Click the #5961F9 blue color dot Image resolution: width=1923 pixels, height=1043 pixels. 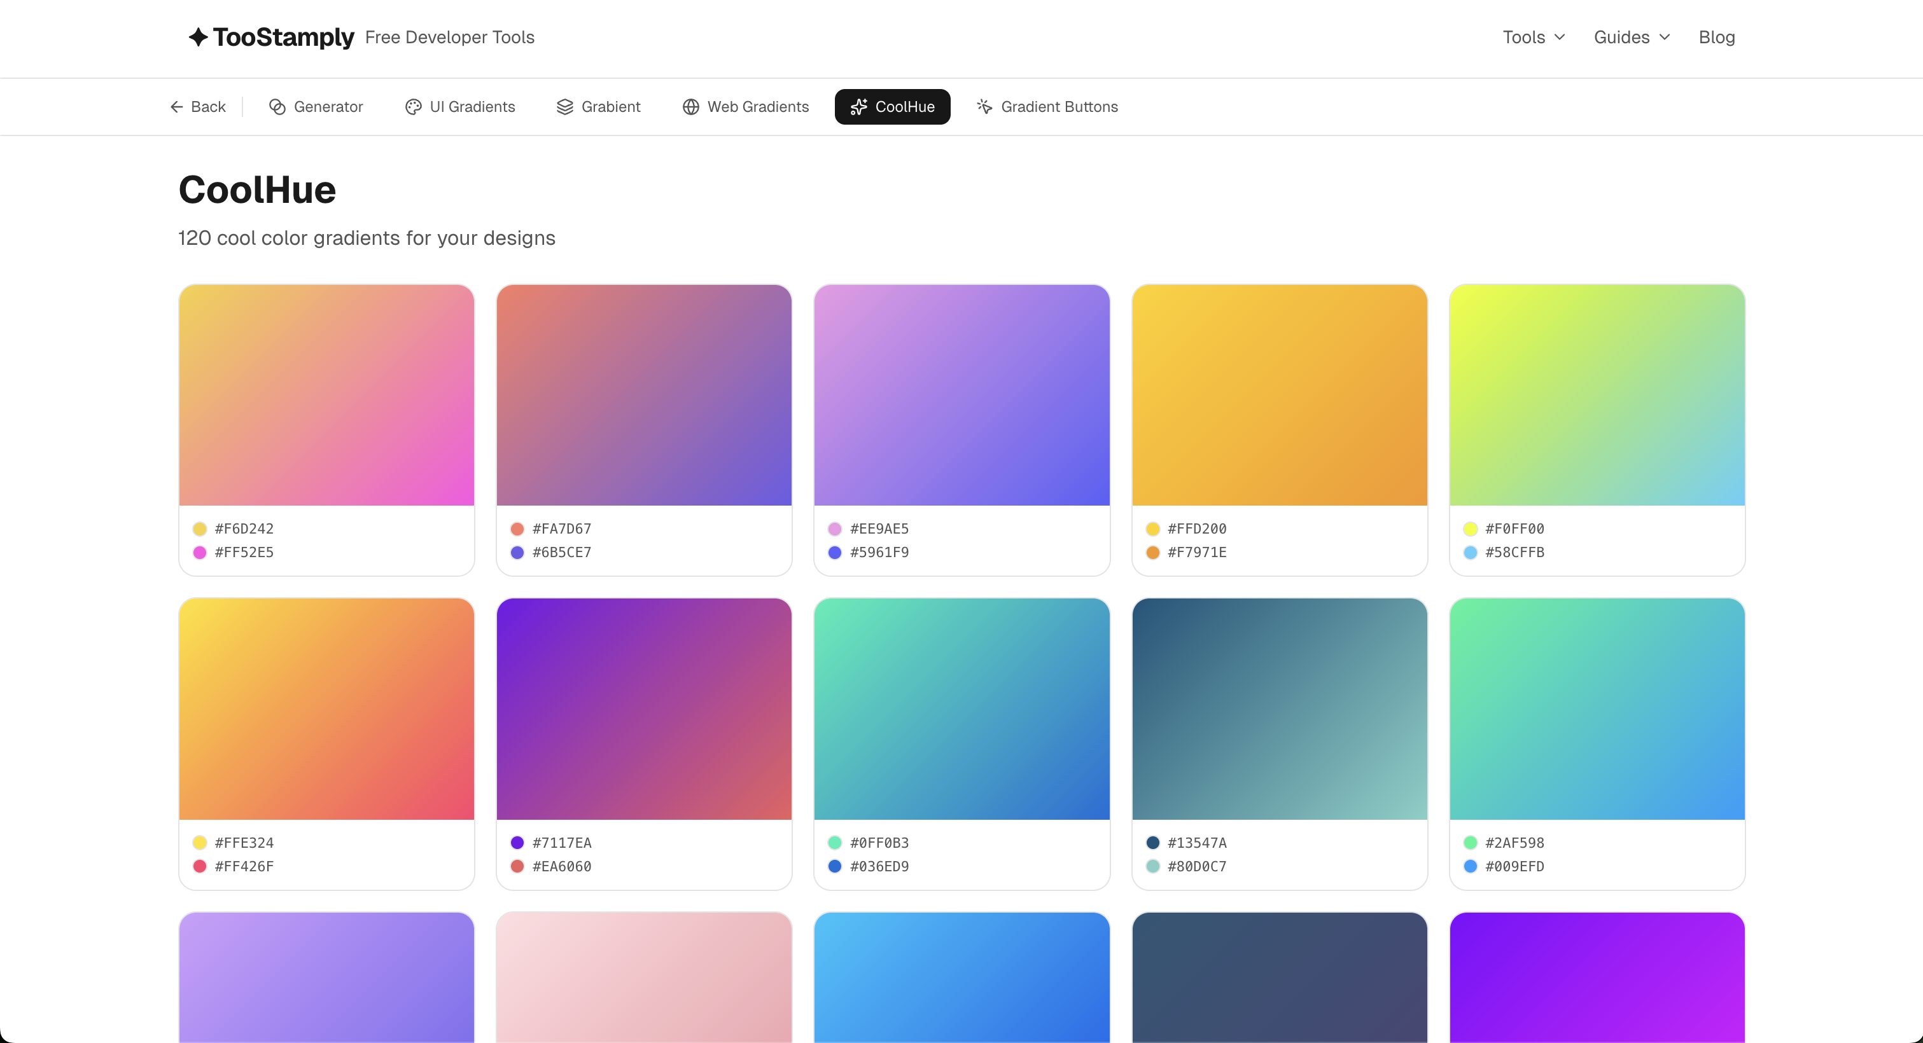tap(835, 553)
